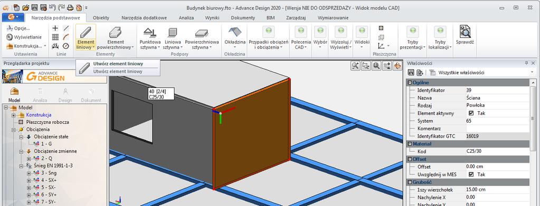Select the 3 - Sng load case
This screenshot has width=540, height=206.
(49, 173)
